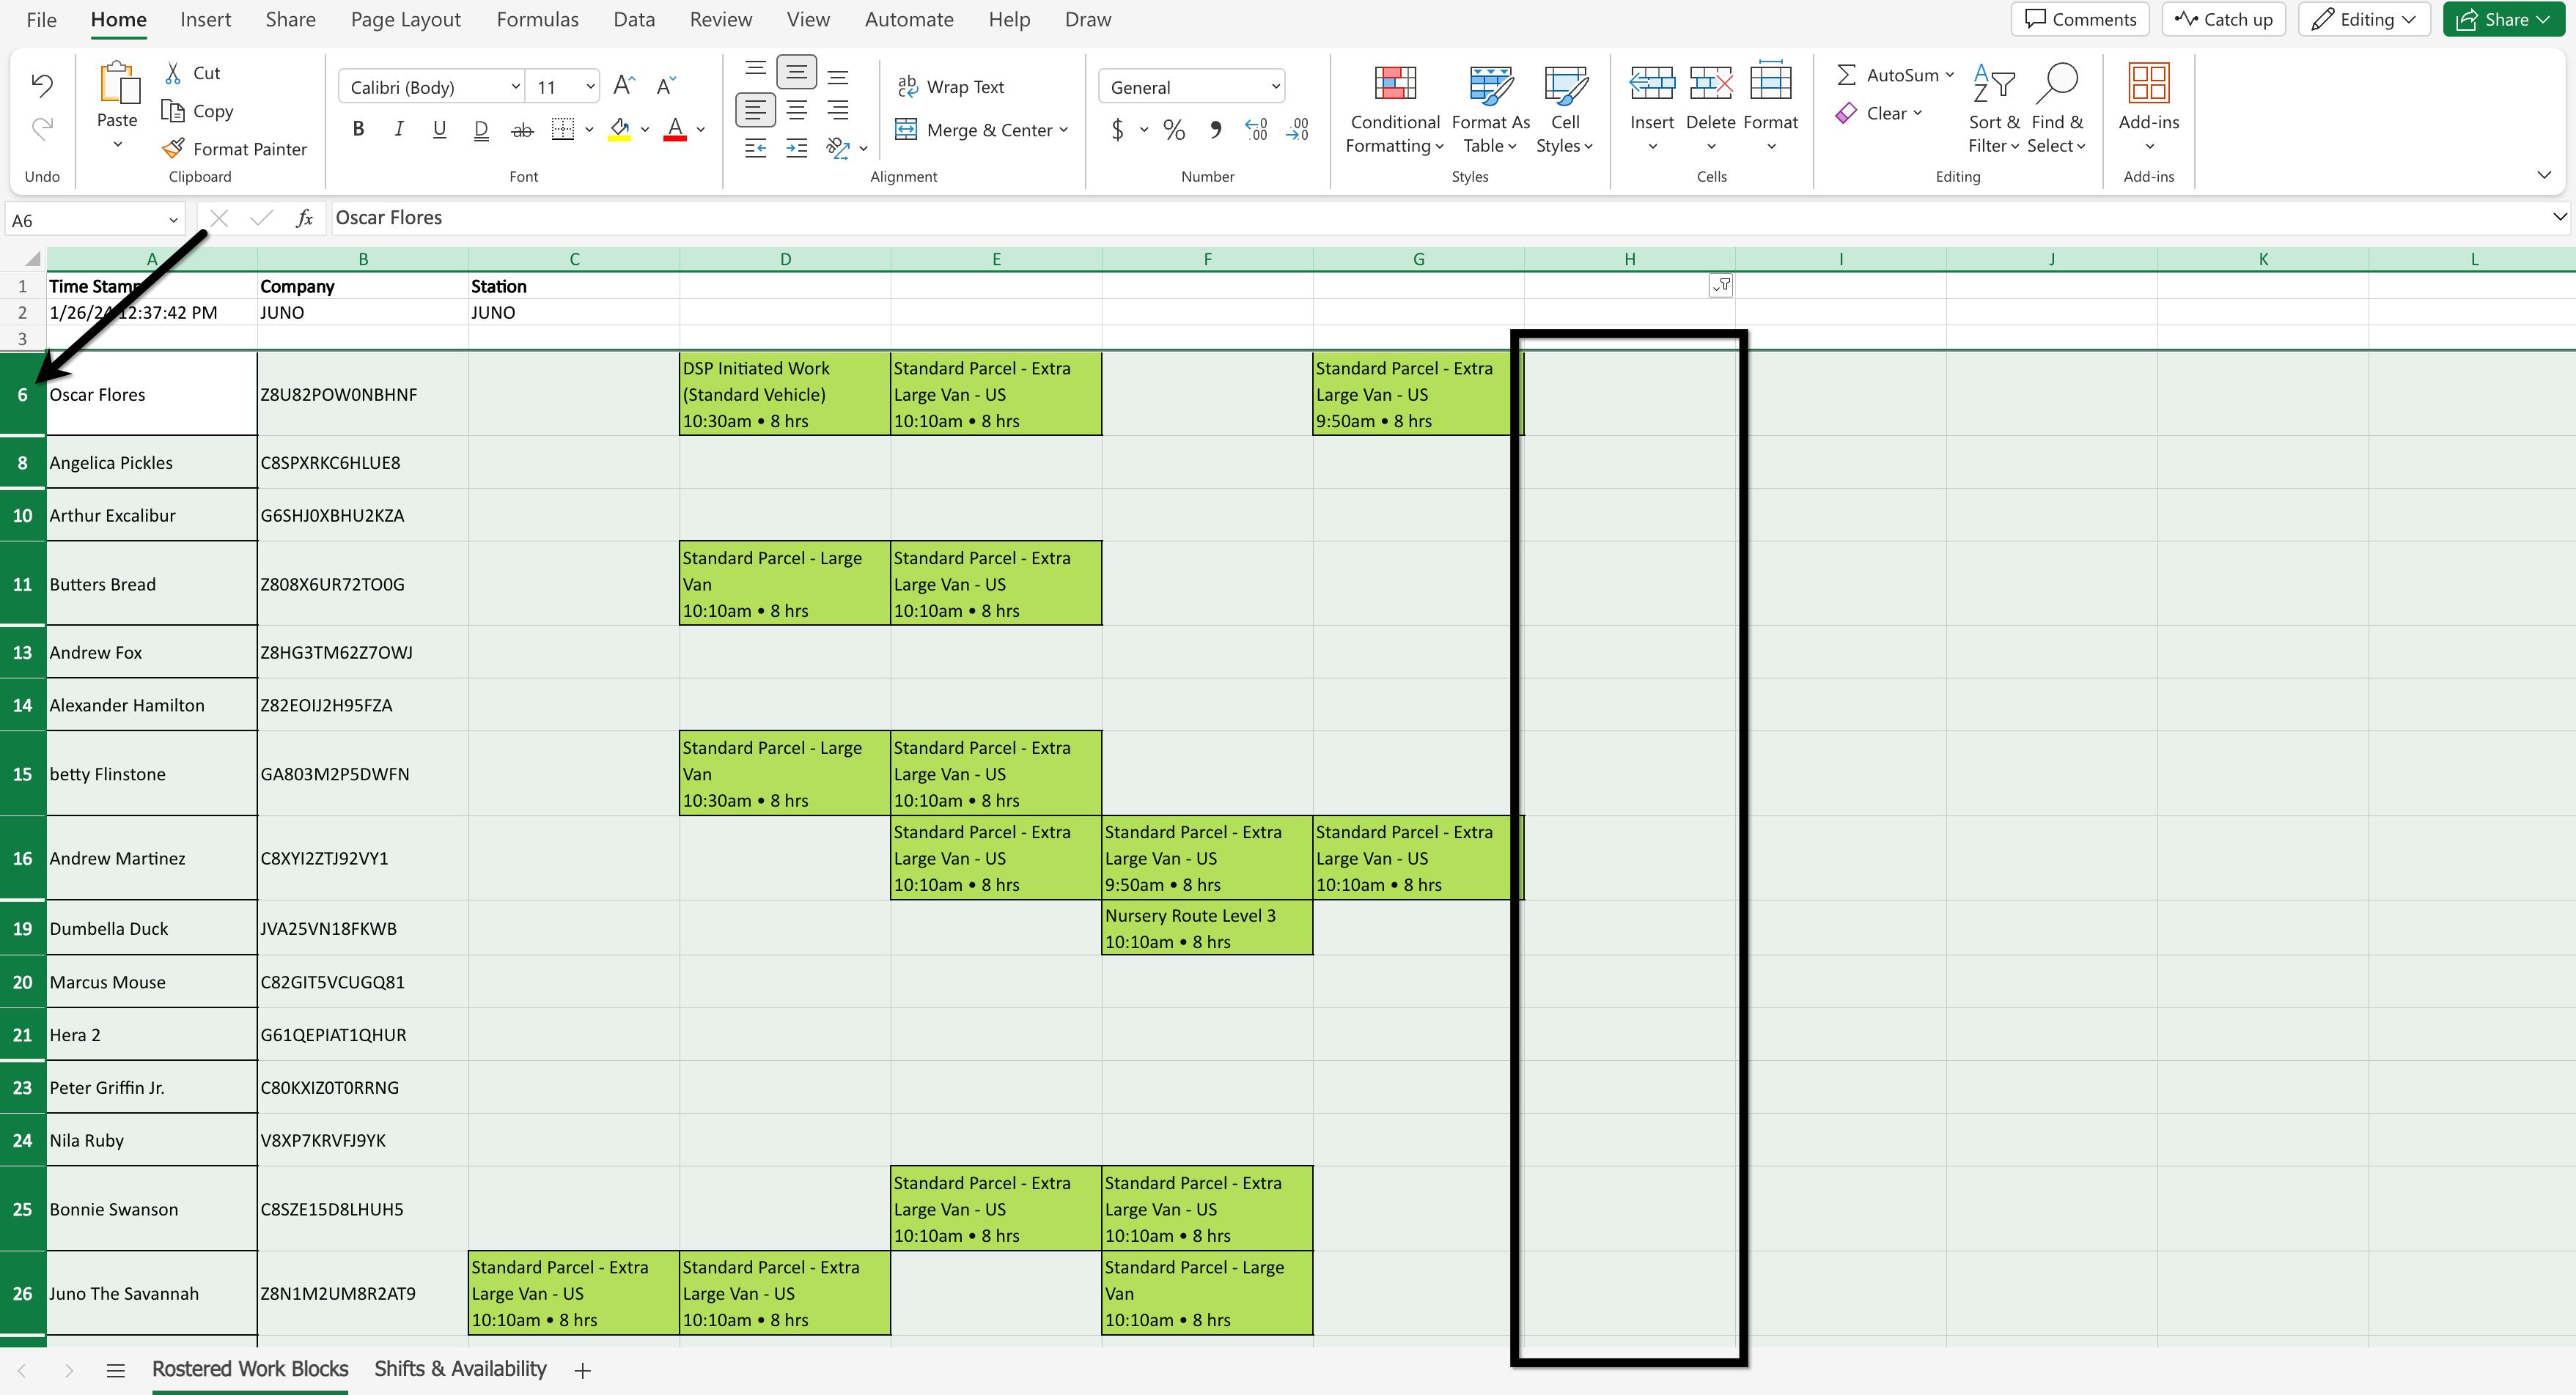2576x1395 pixels.
Task: Click the Cut scissors icon
Action: pyautogui.click(x=173, y=73)
